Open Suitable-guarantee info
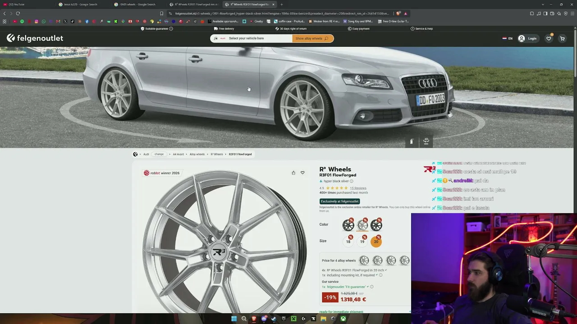Screen dimensions: 577x324 156,29
